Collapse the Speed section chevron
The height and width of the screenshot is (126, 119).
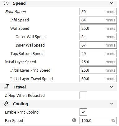[x=112, y=3]
